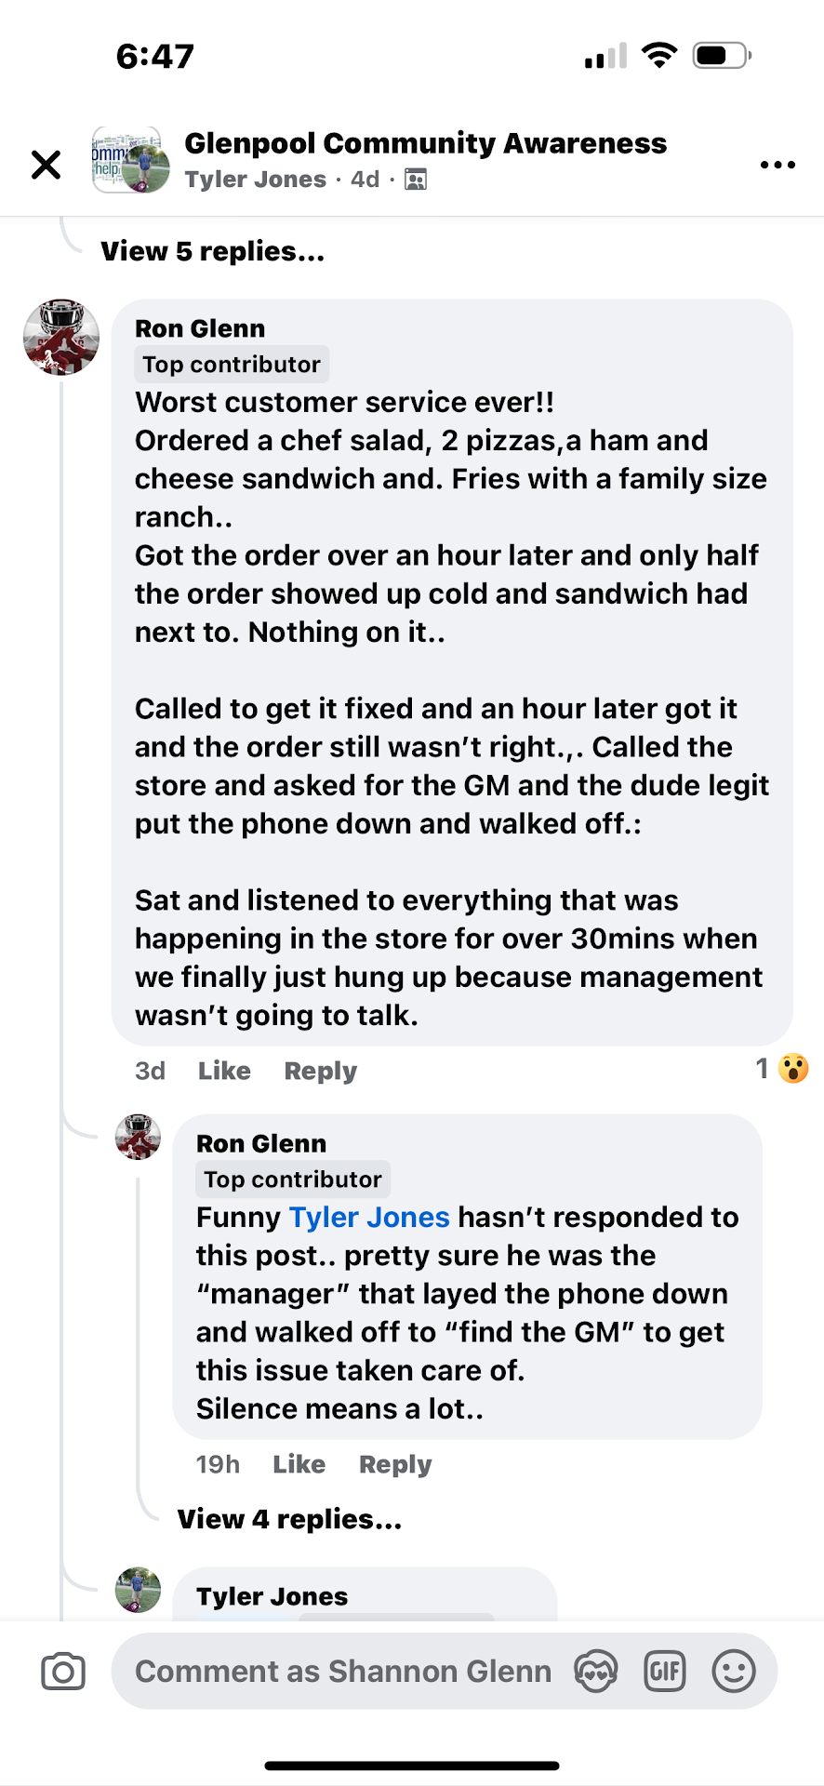Tap Ron Glenn's profile picture on top comment

pyautogui.click(x=61, y=337)
